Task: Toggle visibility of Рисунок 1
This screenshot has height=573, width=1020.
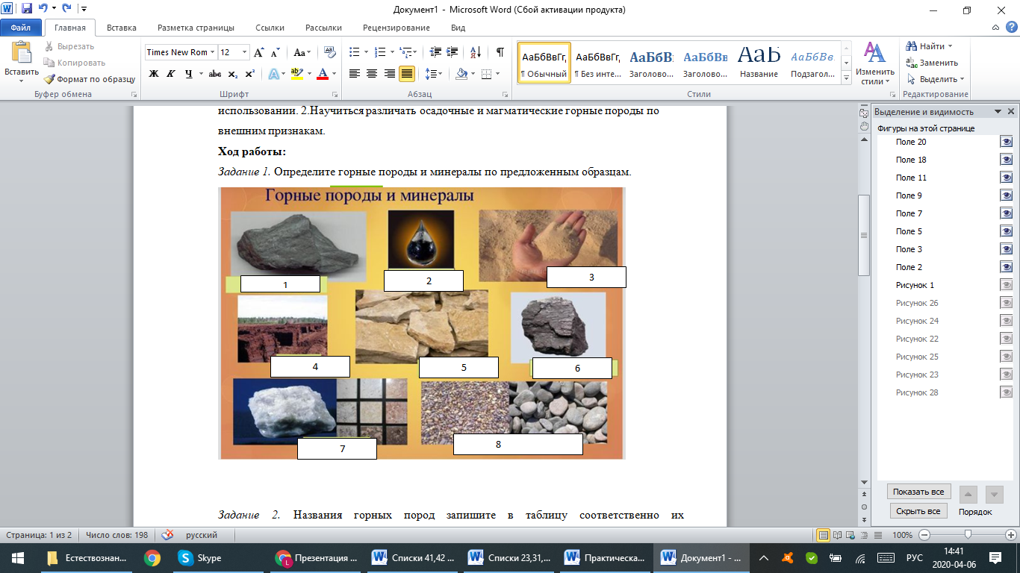Action: (x=1007, y=285)
